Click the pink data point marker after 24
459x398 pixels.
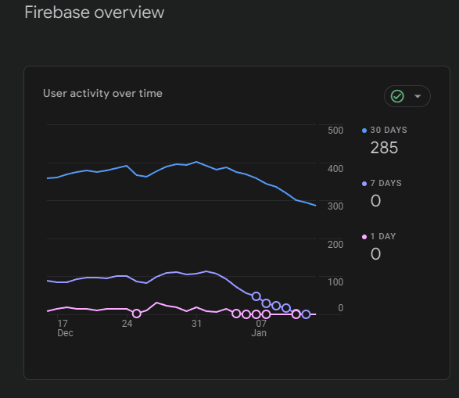[x=136, y=314]
